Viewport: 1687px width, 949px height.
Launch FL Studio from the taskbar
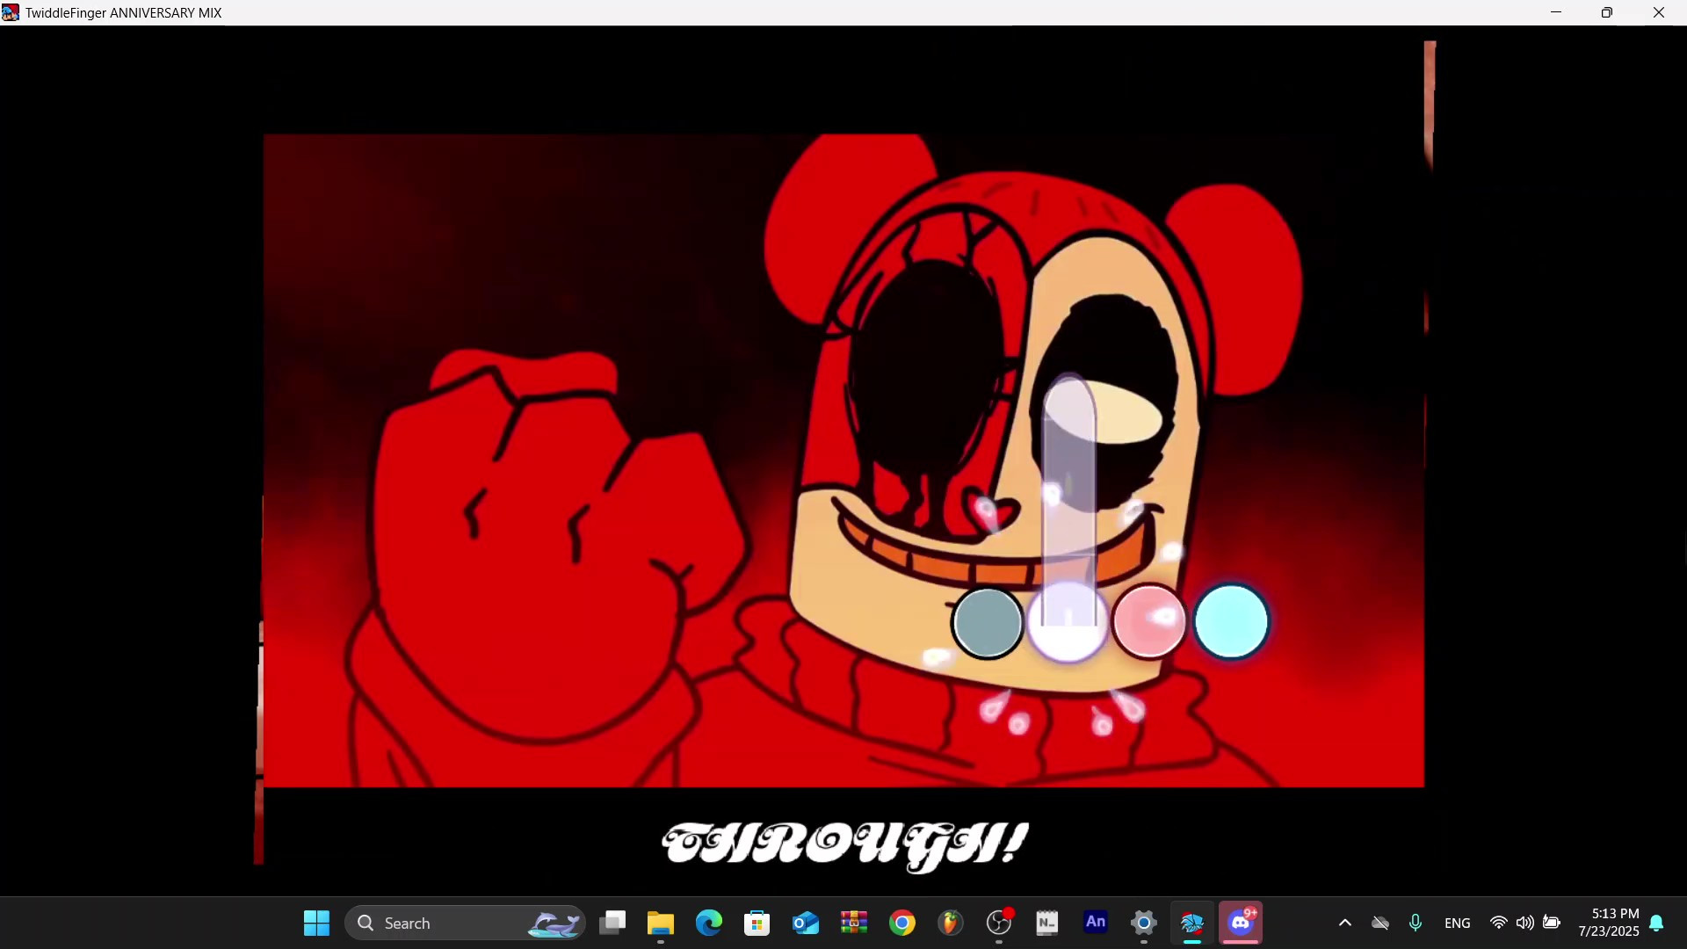950,923
